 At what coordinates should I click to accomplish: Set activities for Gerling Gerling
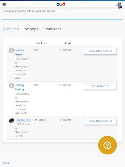100,86
